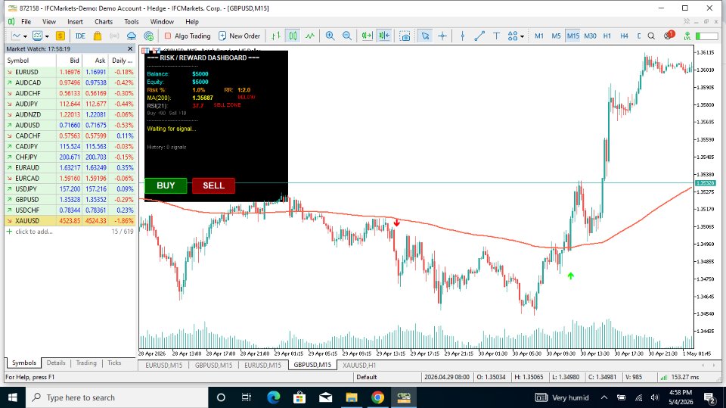Image resolution: width=726 pixels, height=408 pixels.
Task: Open the Charts menu
Action: (104, 21)
